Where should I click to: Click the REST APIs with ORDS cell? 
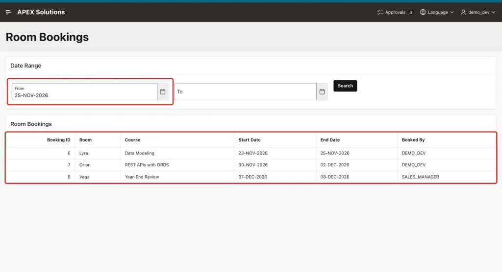pos(147,165)
